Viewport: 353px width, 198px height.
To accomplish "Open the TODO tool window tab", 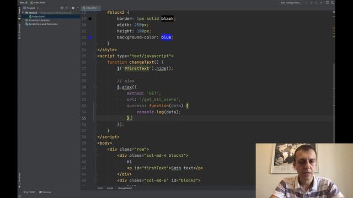I will (29, 192).
